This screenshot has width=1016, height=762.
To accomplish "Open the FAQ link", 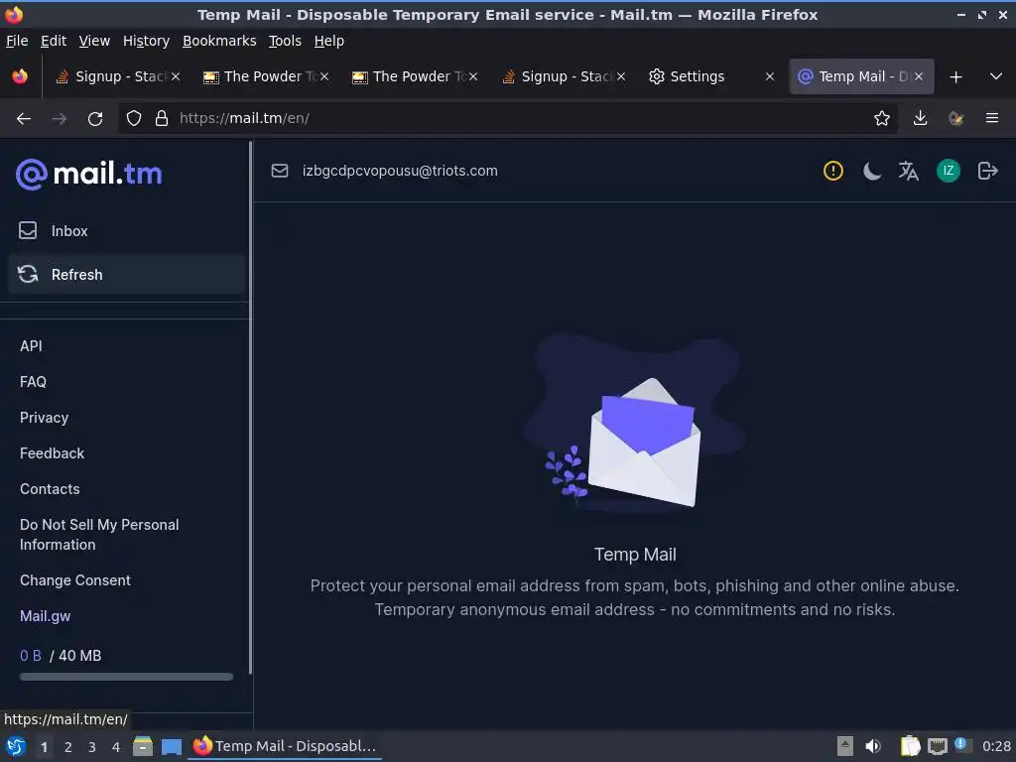I will pos(33,382).
